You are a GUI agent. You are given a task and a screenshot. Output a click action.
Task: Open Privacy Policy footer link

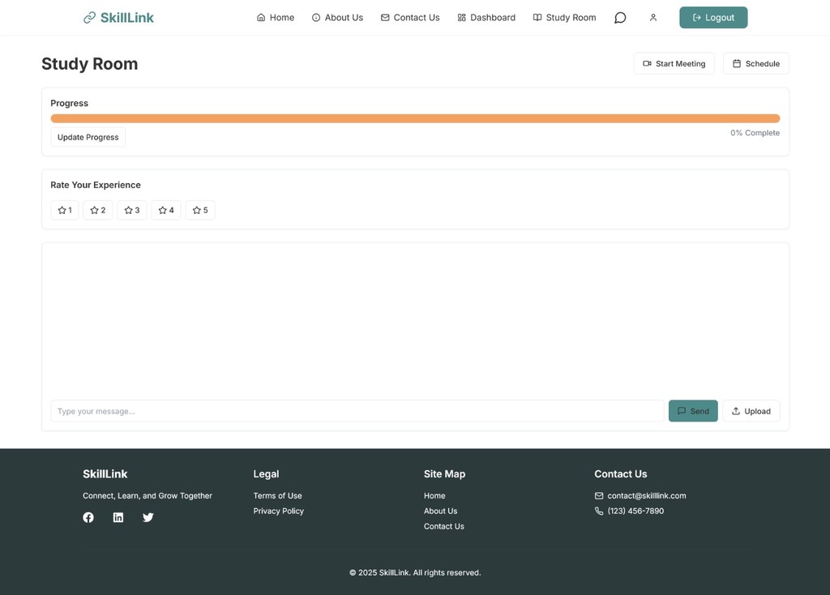[279, 511]
